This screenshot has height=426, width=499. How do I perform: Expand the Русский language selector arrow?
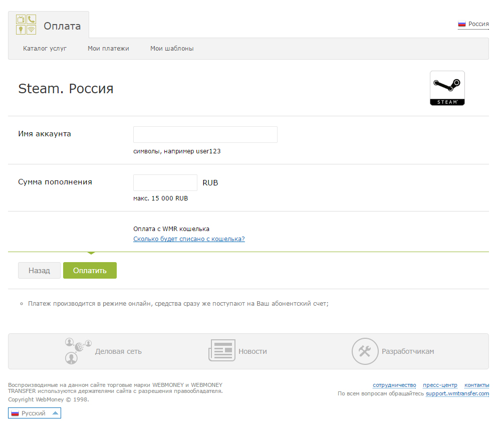click(55, 413)
